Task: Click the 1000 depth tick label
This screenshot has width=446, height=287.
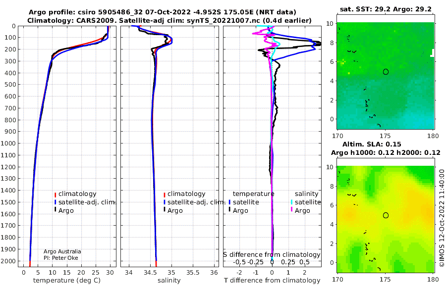Action: click(8, 143)
